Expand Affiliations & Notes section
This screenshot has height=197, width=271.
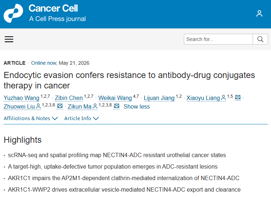coord(31,118)
